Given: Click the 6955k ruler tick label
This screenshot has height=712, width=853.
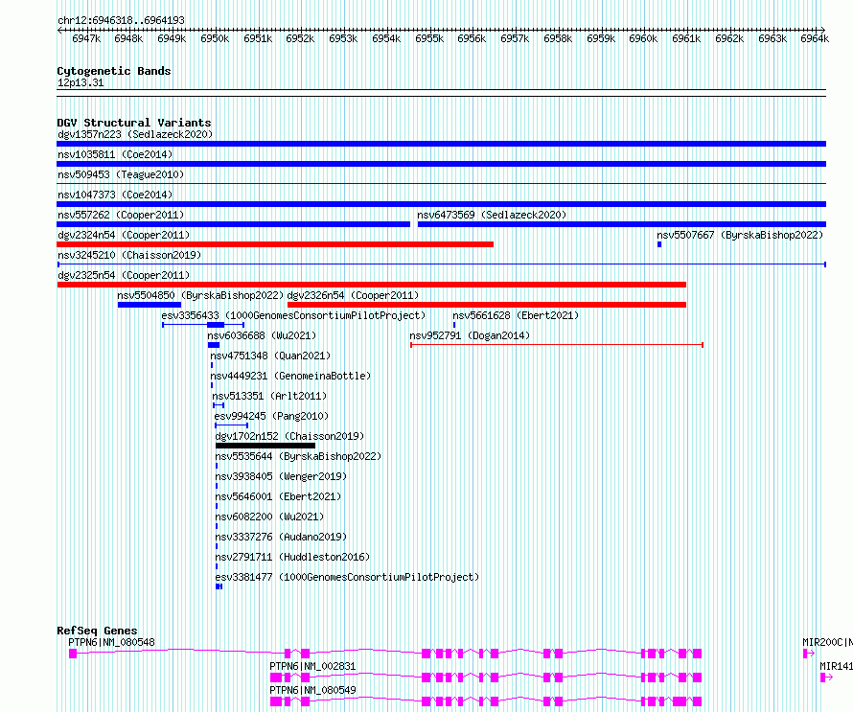Looking at the screenshot, I should click(x=429, y=38).
